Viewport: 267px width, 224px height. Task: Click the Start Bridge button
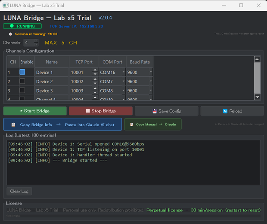(35, 111)
